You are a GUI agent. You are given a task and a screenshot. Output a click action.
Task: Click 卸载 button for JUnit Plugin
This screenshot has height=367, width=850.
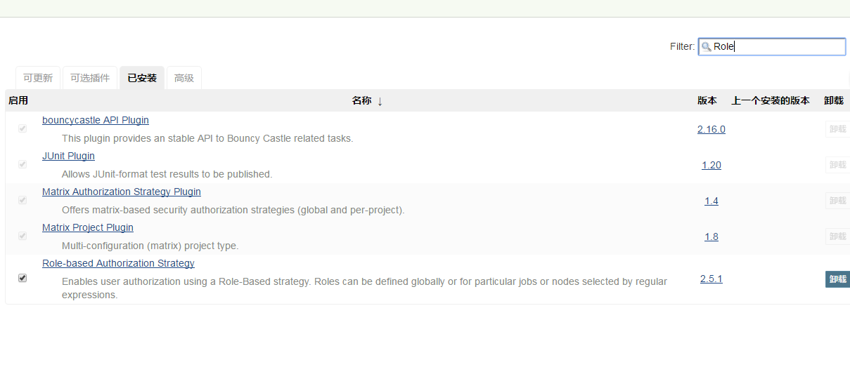[837, 165]
